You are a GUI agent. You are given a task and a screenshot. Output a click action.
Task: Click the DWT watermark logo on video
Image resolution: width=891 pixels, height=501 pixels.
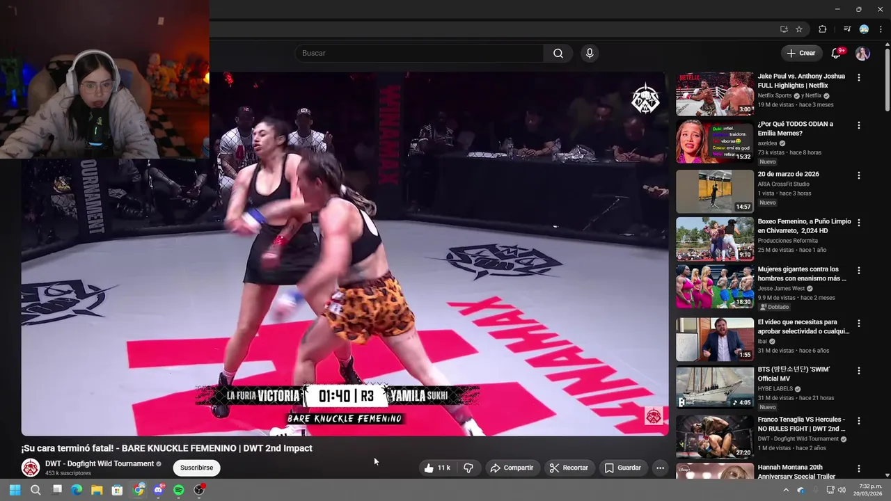point(653,416)
